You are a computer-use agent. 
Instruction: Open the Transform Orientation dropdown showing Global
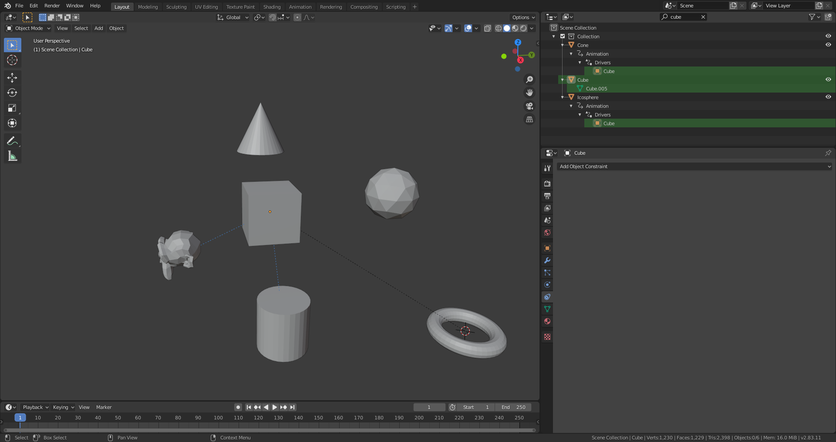tap(233, 17)
